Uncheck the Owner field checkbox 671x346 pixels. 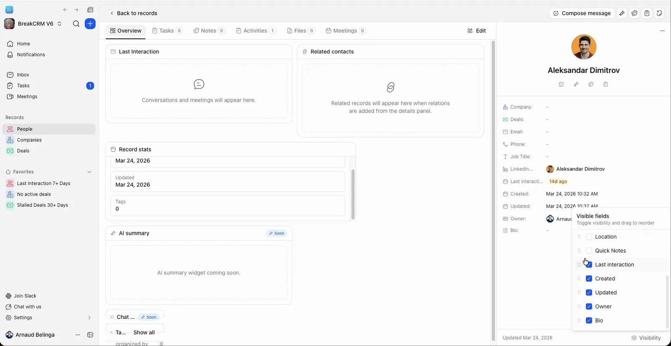[589, 307]
